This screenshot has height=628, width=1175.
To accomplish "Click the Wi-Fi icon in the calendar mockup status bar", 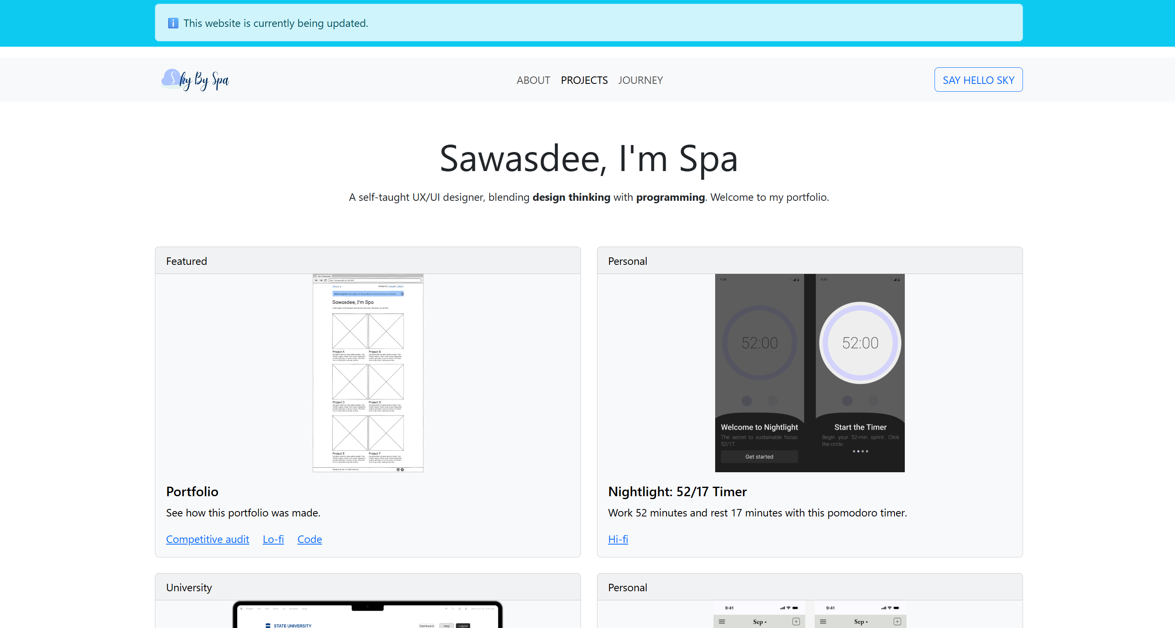I will click(x=788, y=607).
